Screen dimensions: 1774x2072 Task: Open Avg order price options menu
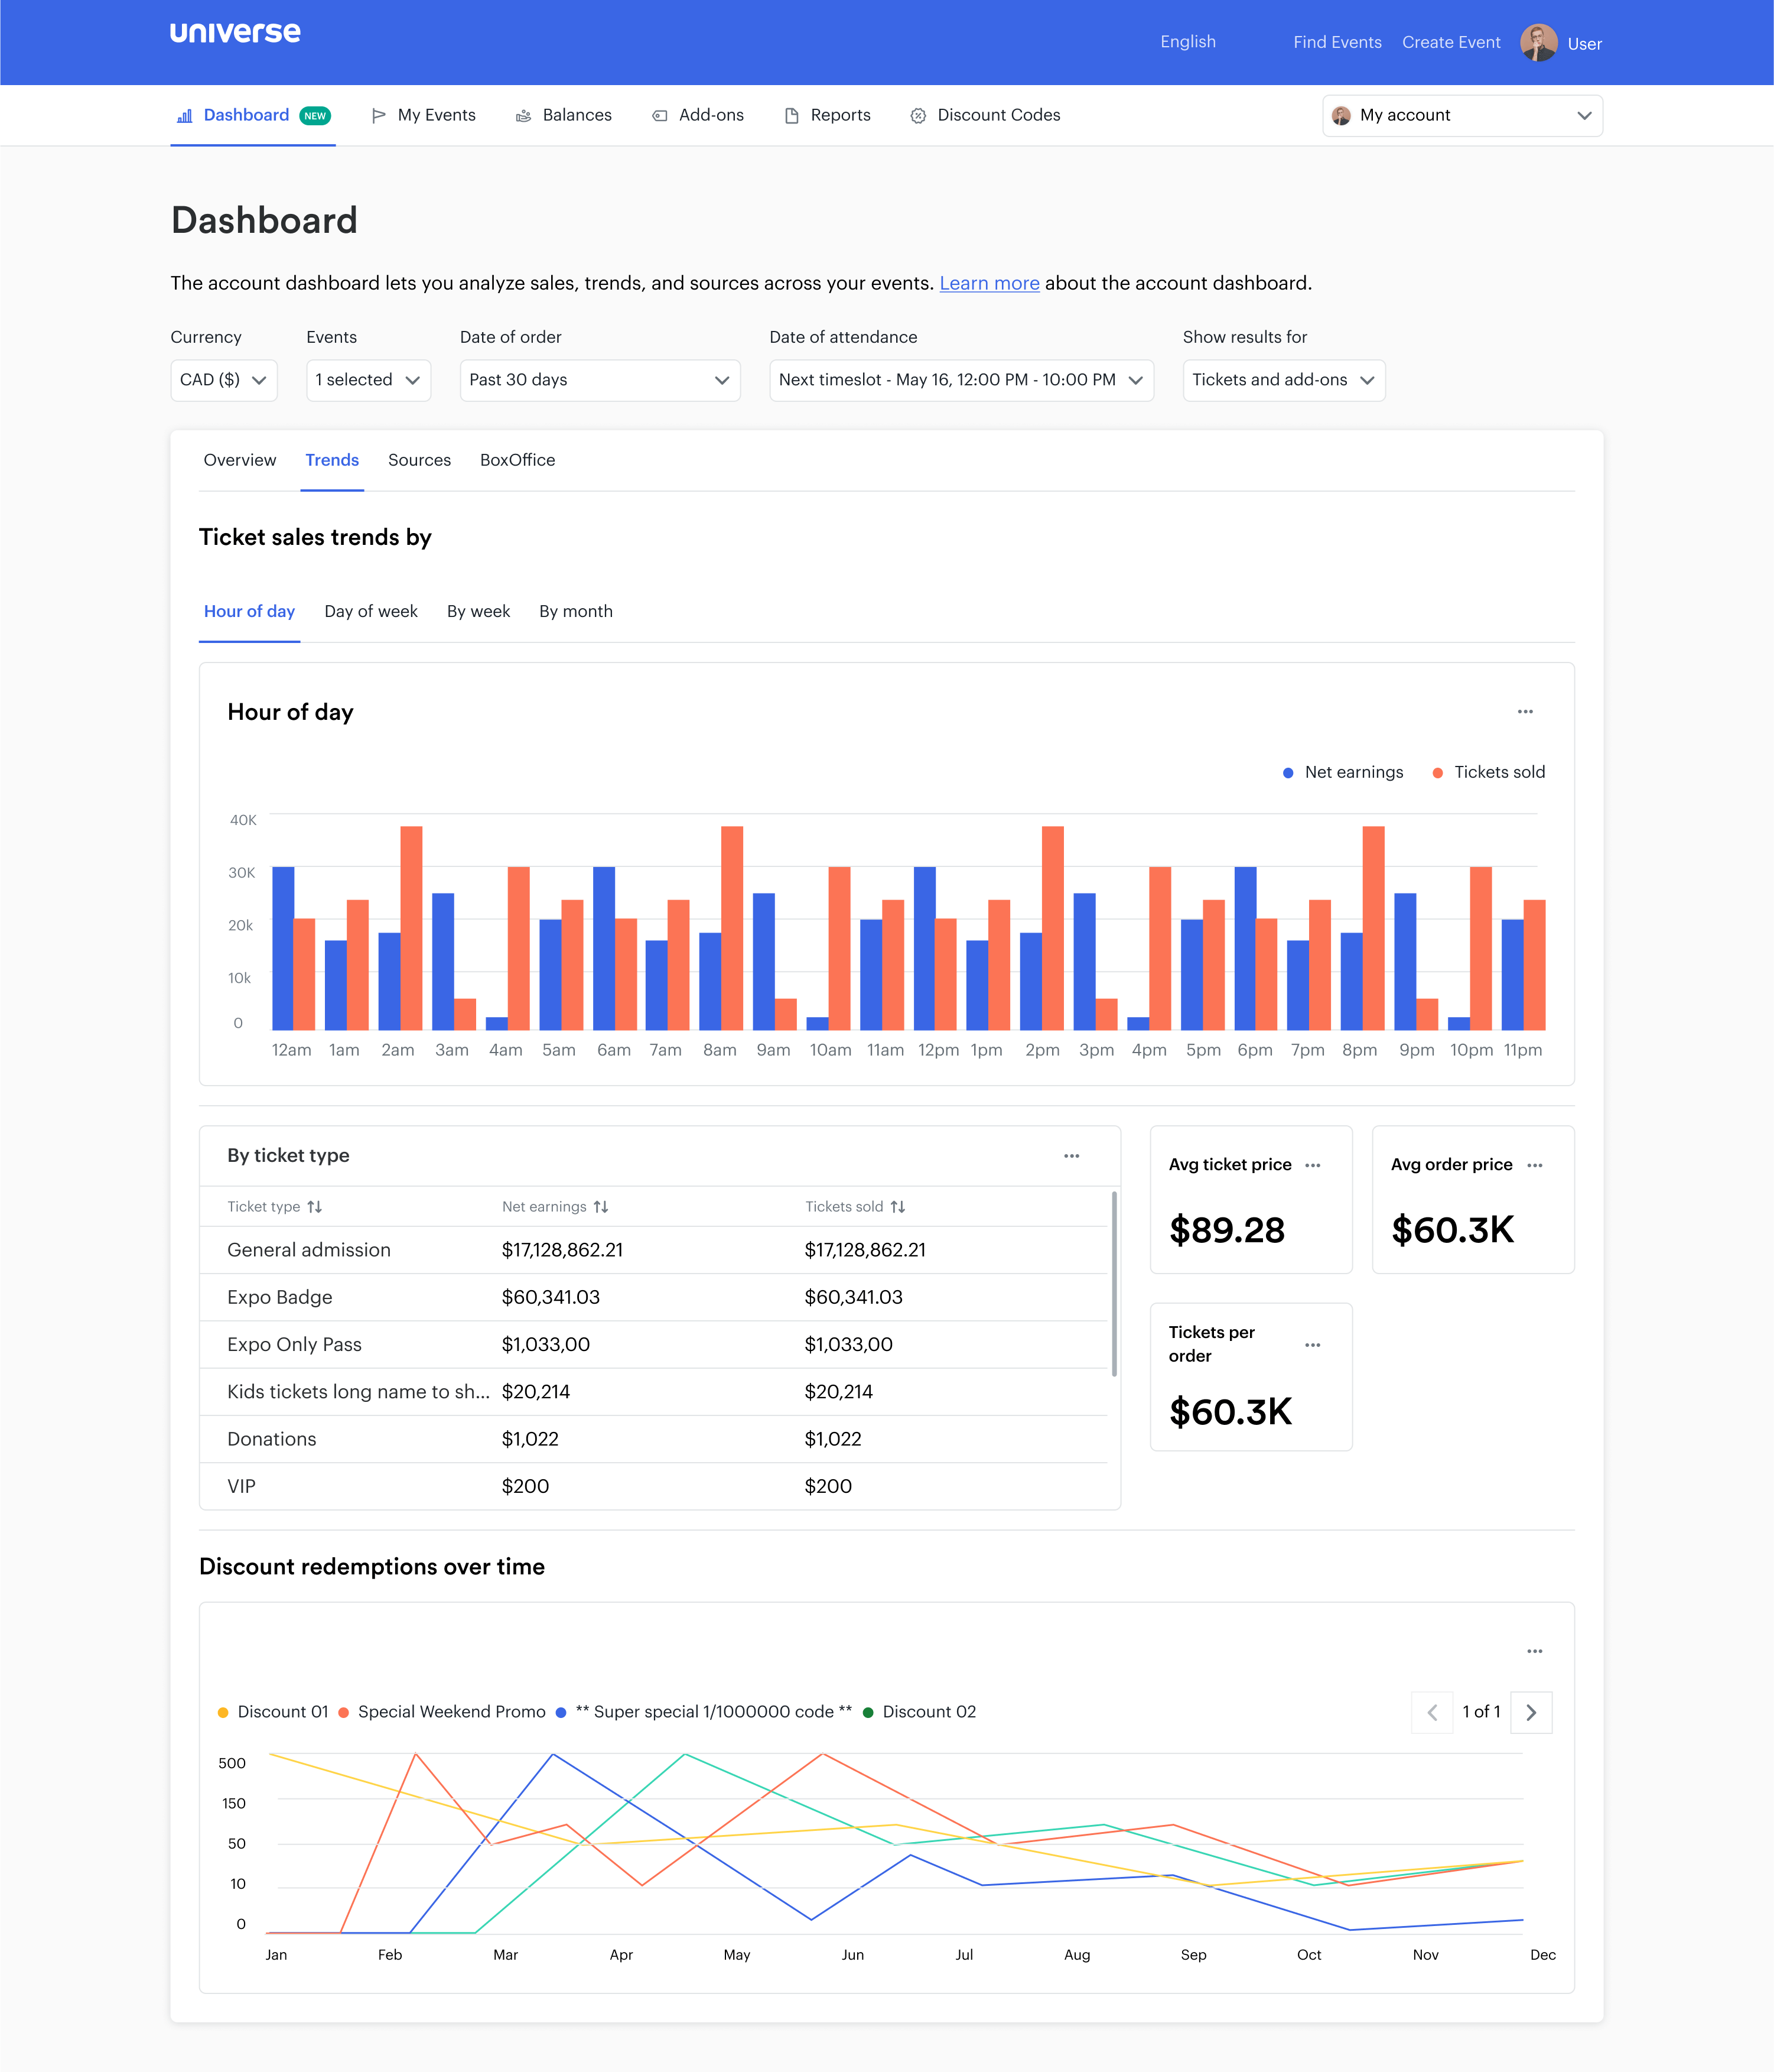(1534, 1165)
